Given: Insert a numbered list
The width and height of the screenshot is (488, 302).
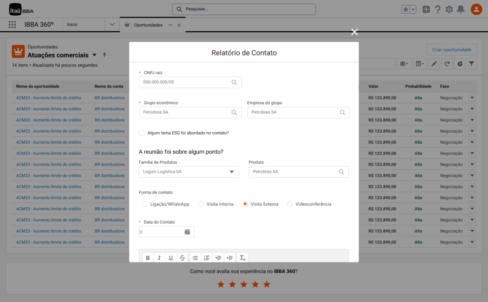Looking at the screenshot, I should [x=206, y=258].
